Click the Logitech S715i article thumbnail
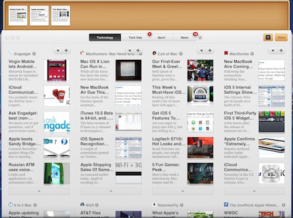293x218 pixels. tap(200, 148)
